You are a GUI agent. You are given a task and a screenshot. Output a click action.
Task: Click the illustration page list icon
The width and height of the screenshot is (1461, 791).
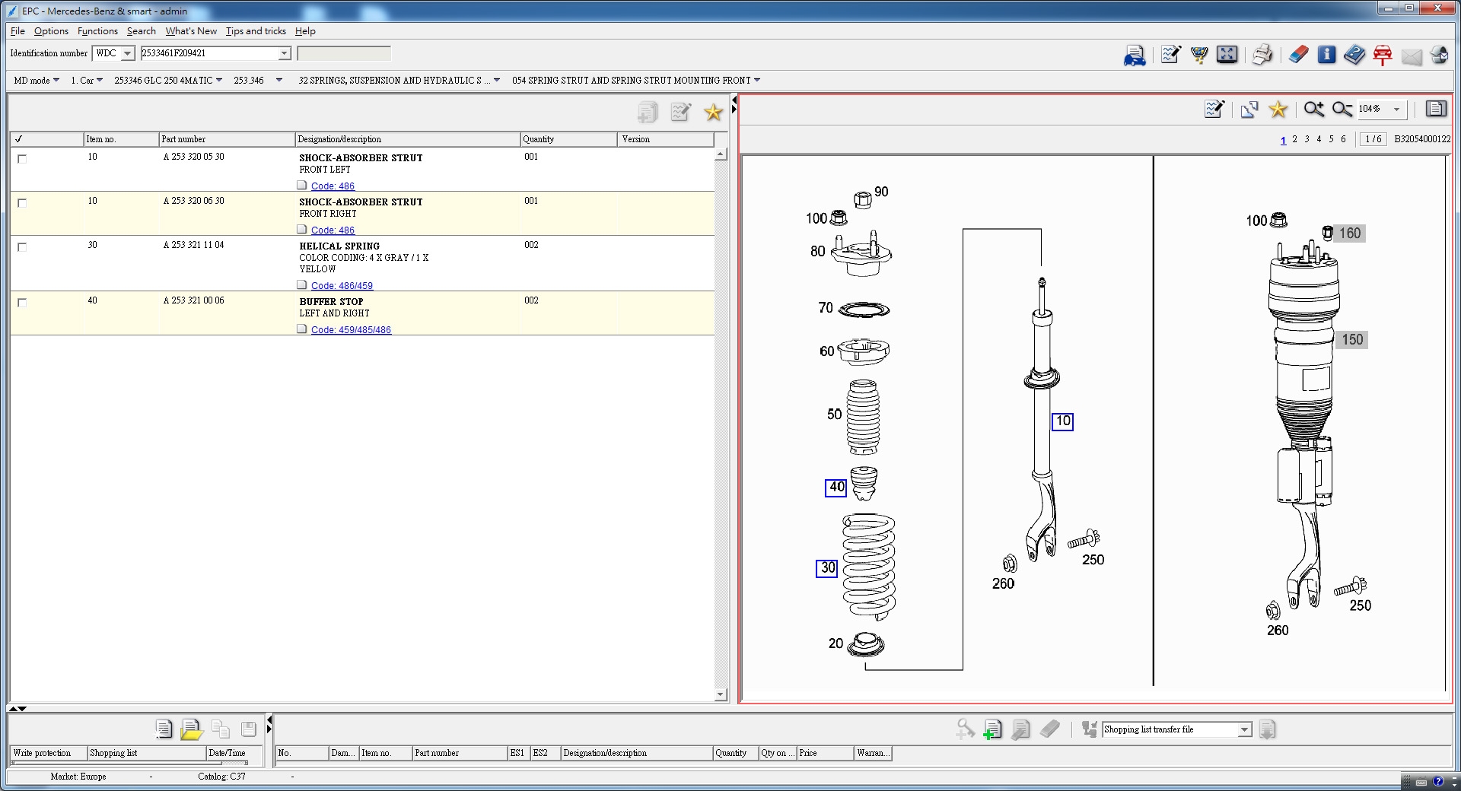1436,109
